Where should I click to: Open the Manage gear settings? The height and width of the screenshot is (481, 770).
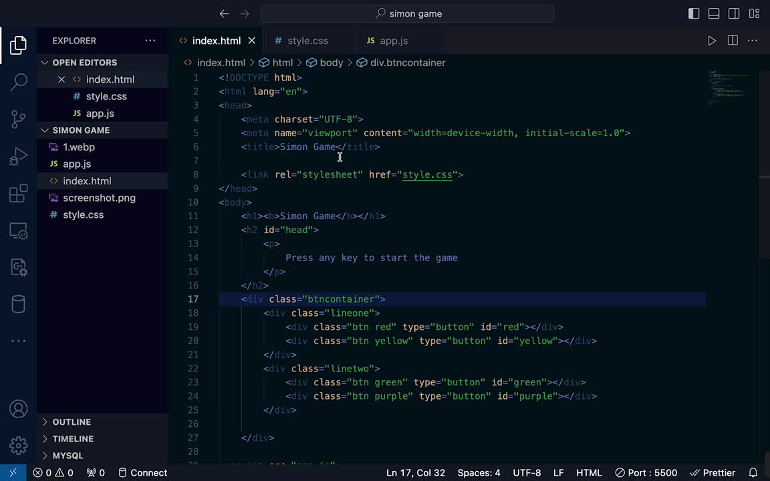[19, 445]
